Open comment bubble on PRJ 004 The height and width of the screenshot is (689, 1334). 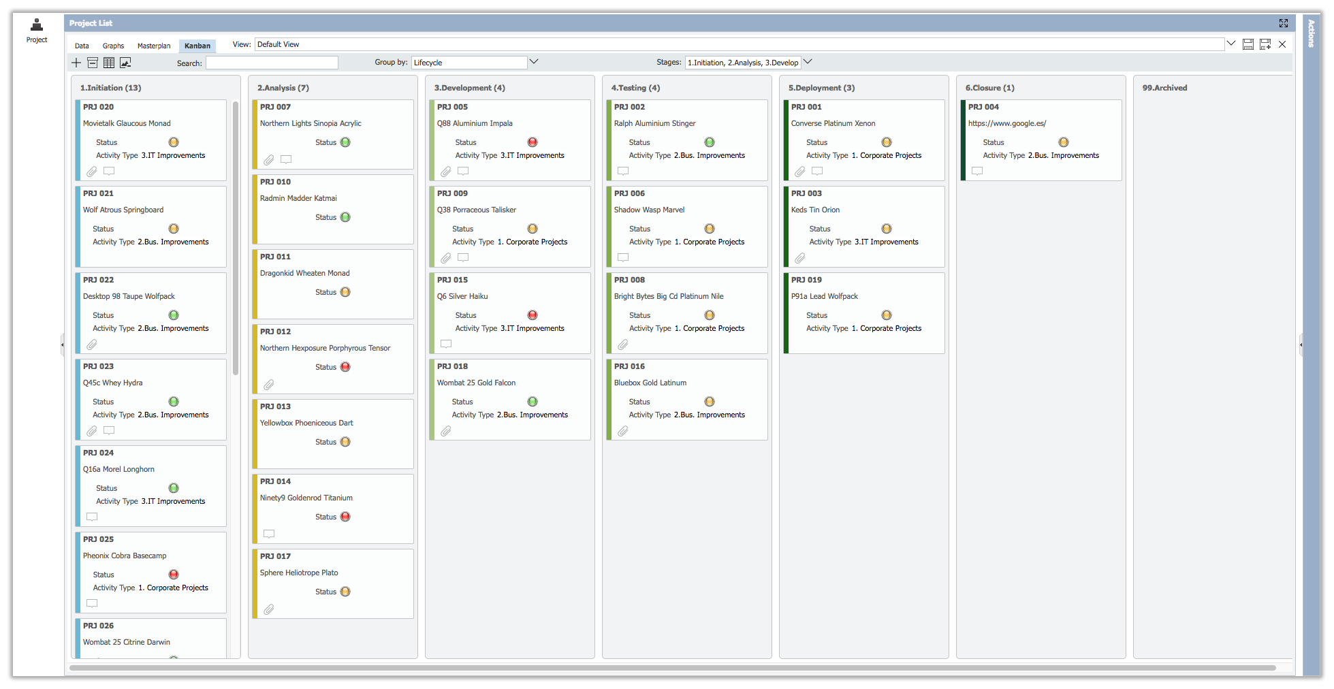coord(977,171)
